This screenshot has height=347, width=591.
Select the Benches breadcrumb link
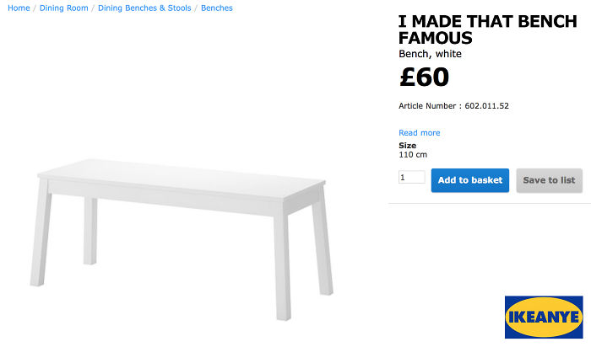(x=217, y=8)
